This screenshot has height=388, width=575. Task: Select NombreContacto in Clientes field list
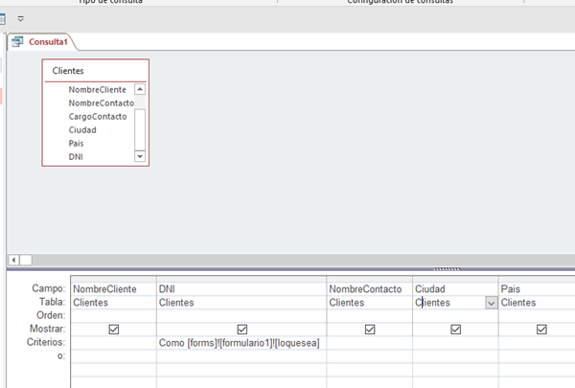pyautogui.click(x=102, y=103)
